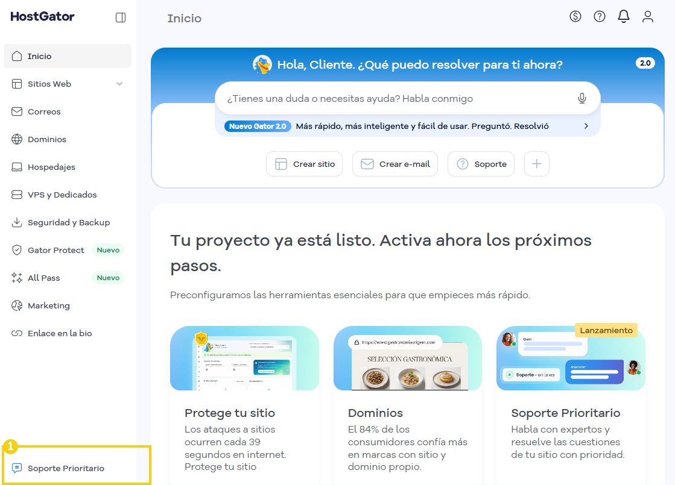Click the VPS y Dedicados server icon
The width and height of the screenshot is (675, 485).
(x=17, y=195)
